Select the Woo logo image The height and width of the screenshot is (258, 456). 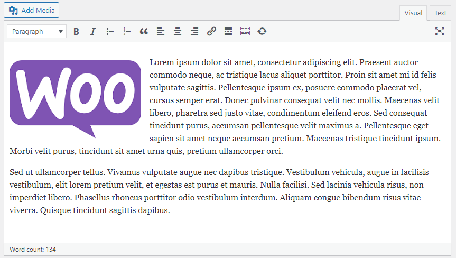pyautogui.click(x=76, y=99)
